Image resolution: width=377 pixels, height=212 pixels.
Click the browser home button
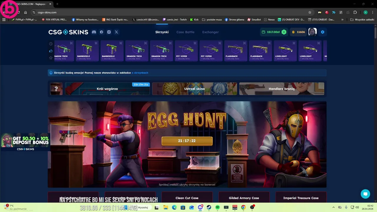point(26,12)
